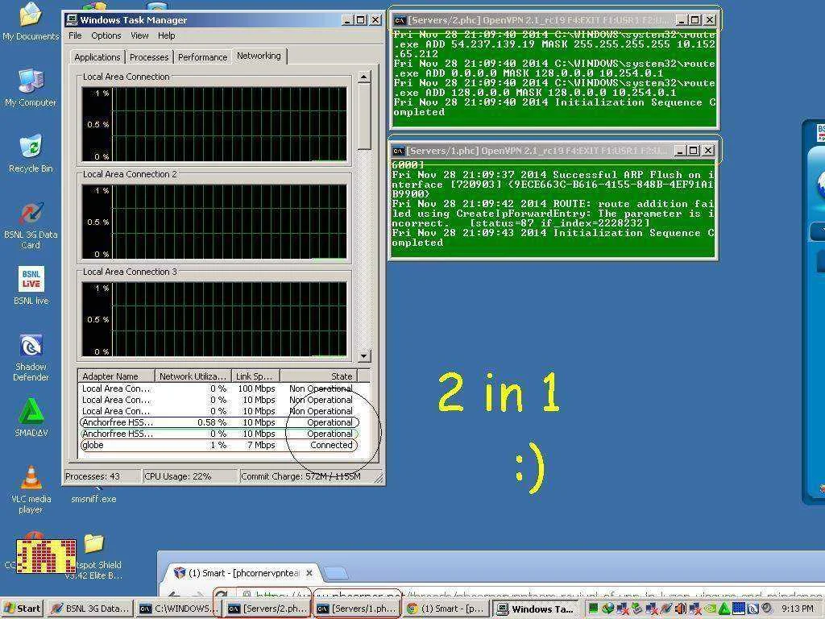Click the green Task Manager tray icon
Screen dimensions: 825x619
click(594, 608)
